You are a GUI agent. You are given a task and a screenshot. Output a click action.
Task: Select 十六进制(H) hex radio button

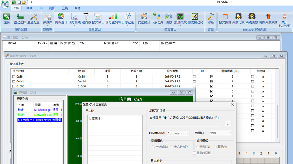(x=172, y=147)
